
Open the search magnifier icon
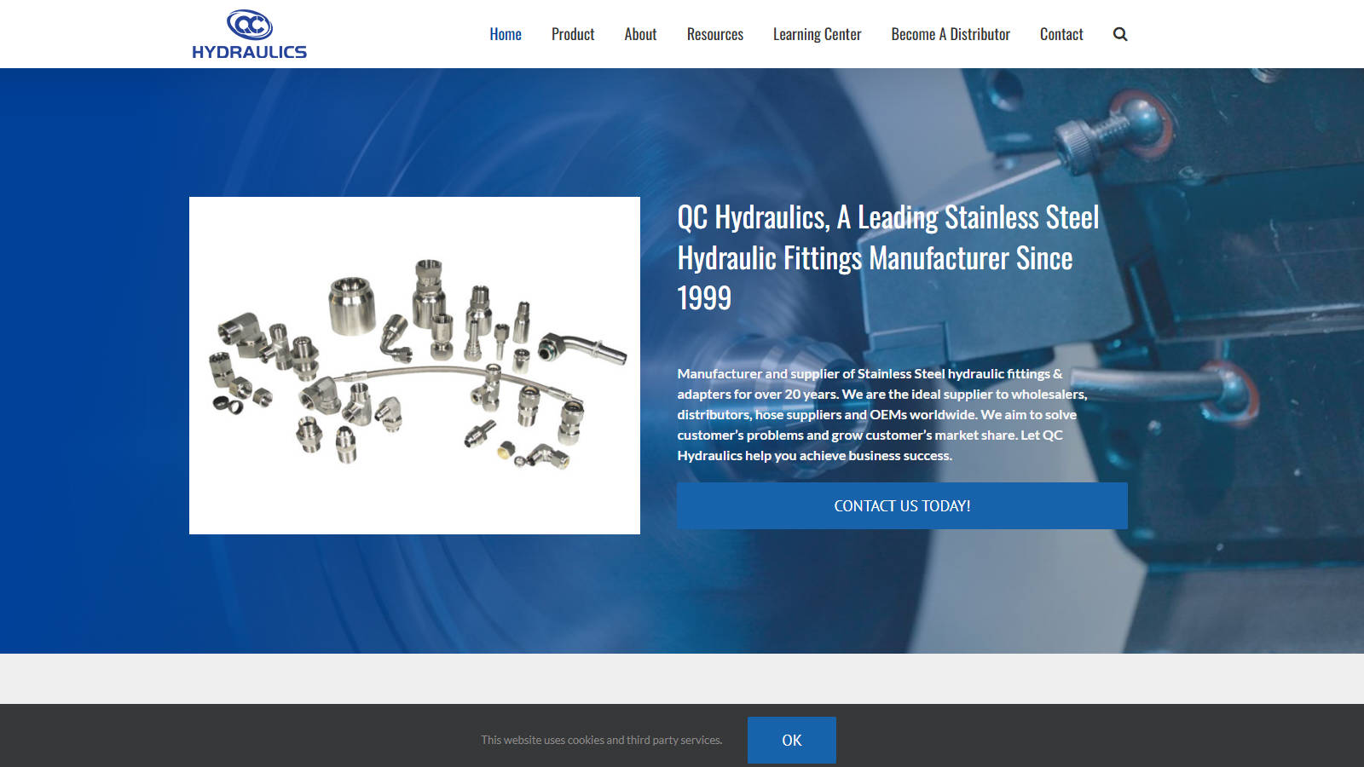point(1120,34)
